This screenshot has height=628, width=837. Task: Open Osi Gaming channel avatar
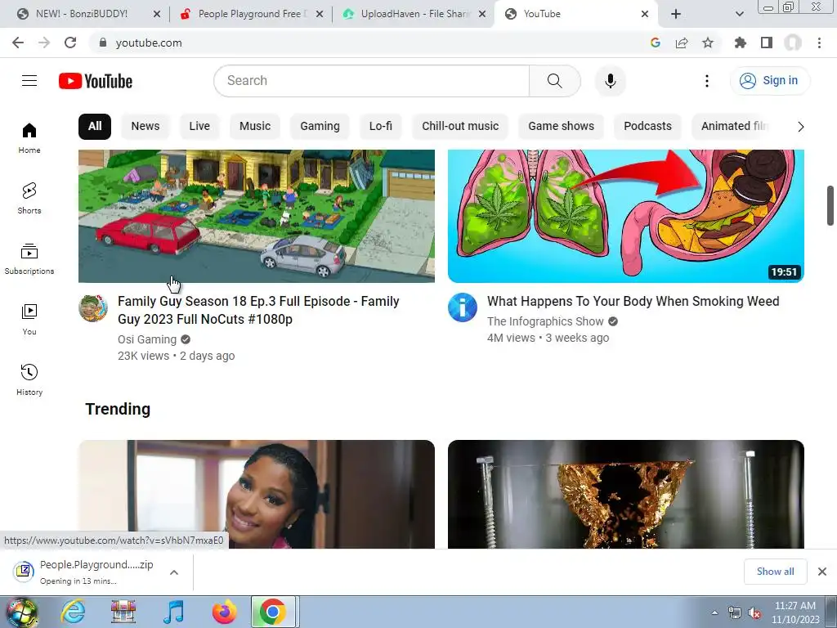click(x=93, y=307)
